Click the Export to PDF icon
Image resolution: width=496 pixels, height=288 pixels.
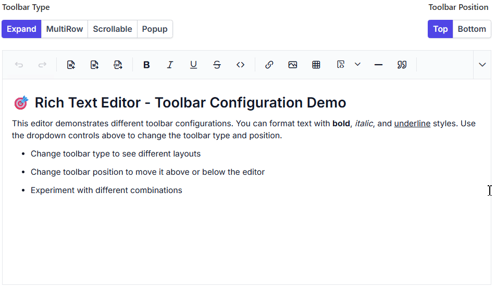[118, 65]
